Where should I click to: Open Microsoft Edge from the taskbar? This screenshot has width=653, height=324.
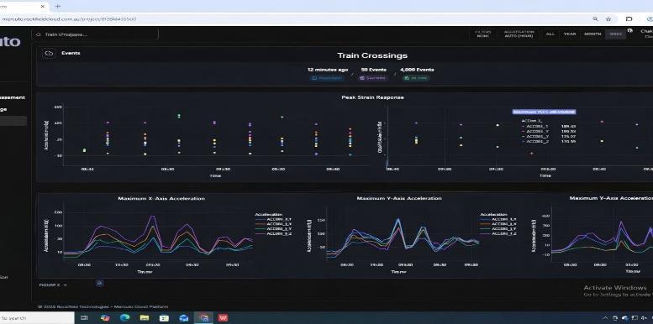point(124,318)
